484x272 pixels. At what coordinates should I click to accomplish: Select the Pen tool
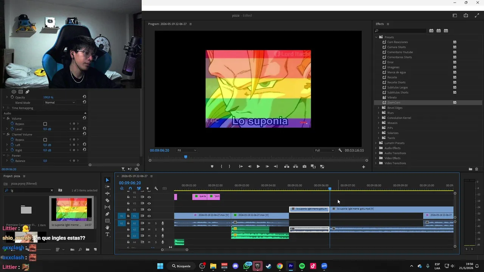(107, 214)
